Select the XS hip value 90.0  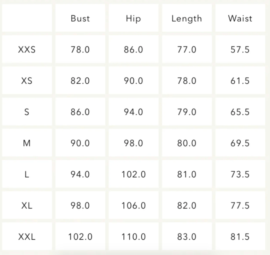click(x=134, y=81)
